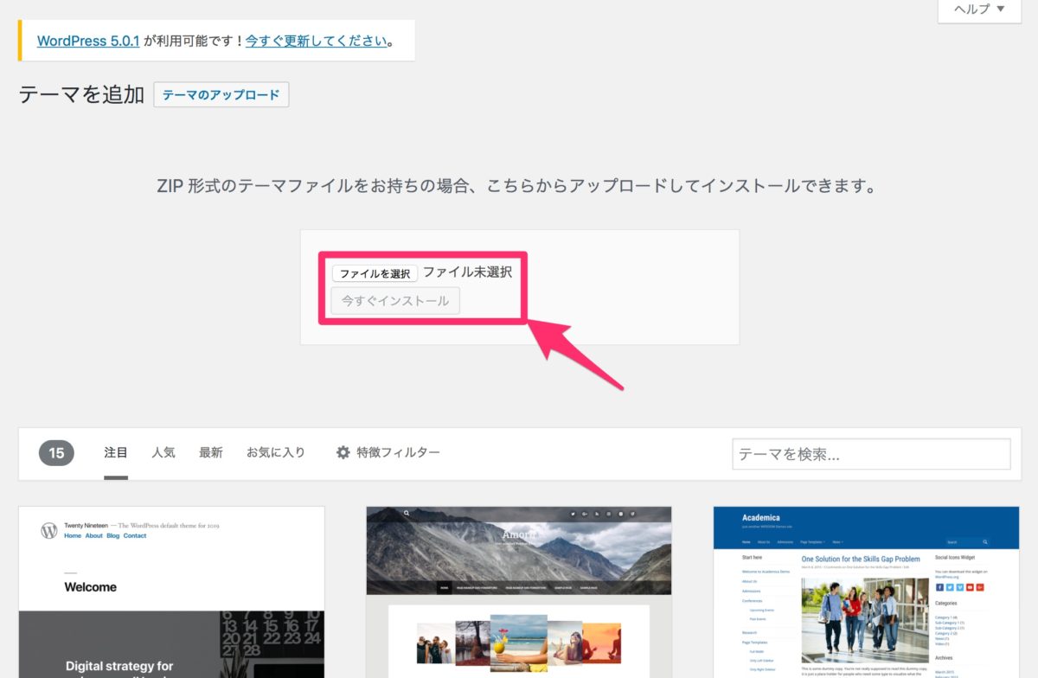Select the Academica theme thumbnail

pyautogui.click(x=866, y=592)
